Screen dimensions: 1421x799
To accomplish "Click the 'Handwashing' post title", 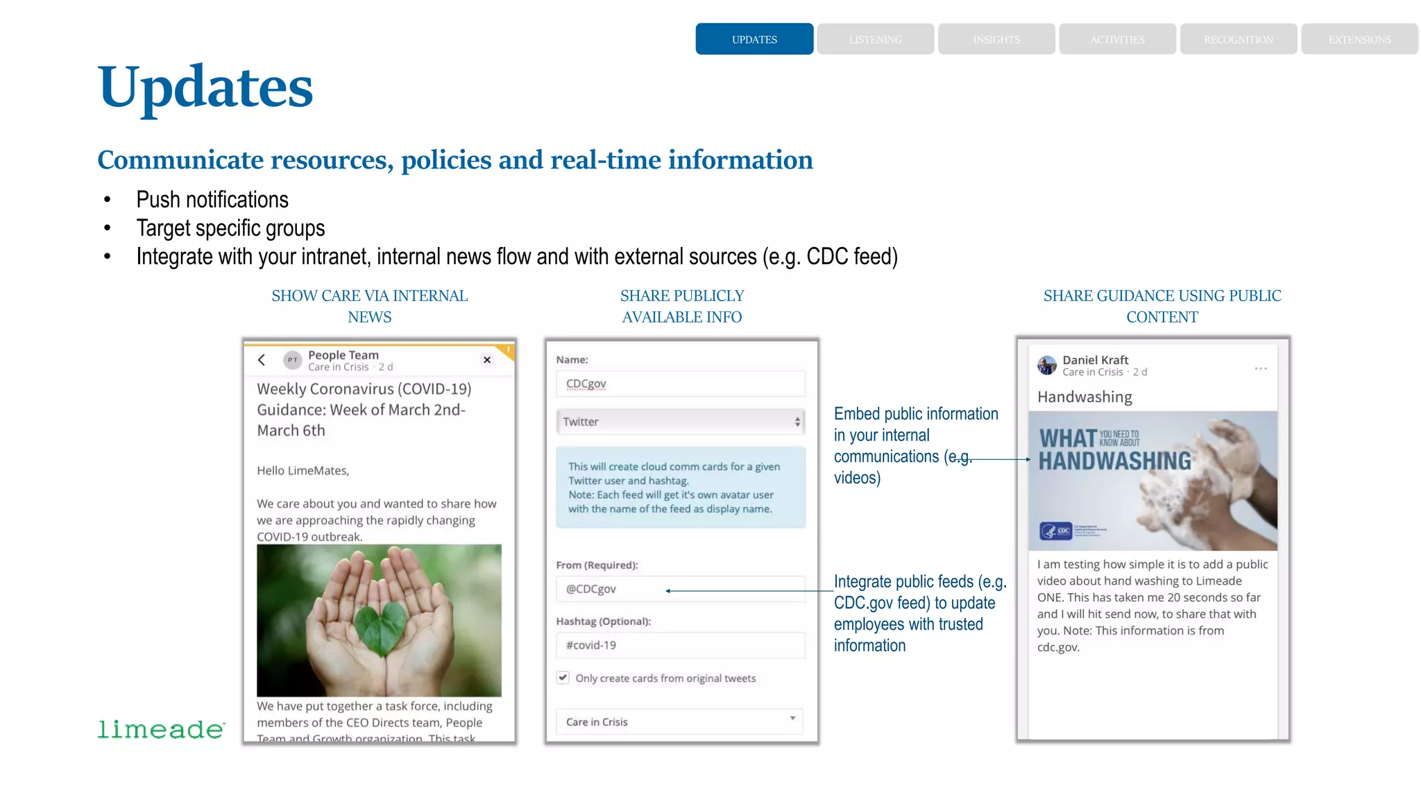I will 1084,397.
